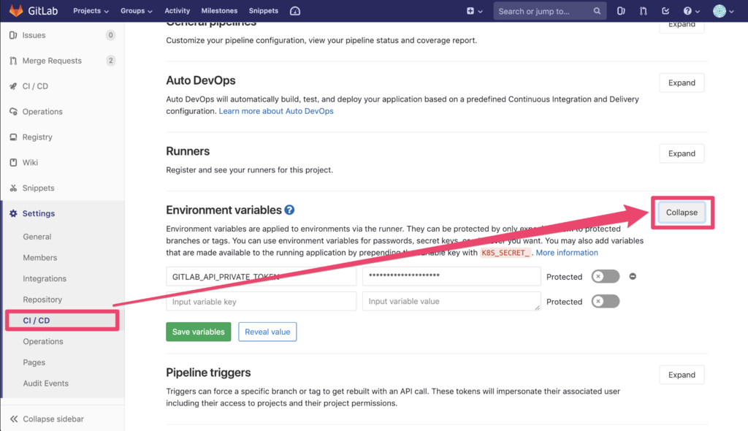
Task: Select Pages under Settings
Action: coord(34,362)
